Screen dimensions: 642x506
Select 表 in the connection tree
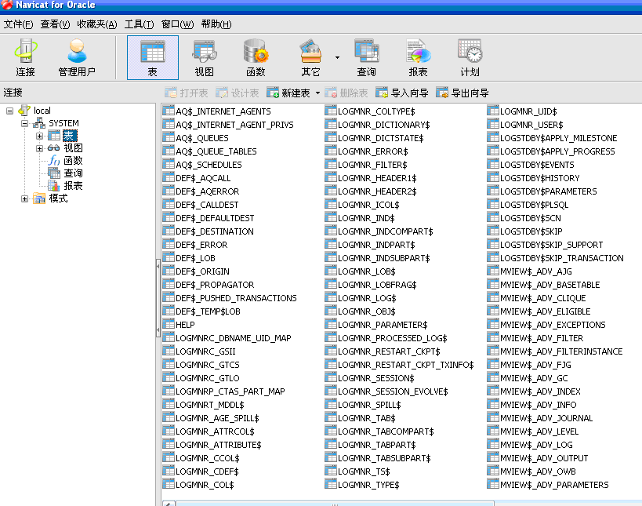point(70,136)
